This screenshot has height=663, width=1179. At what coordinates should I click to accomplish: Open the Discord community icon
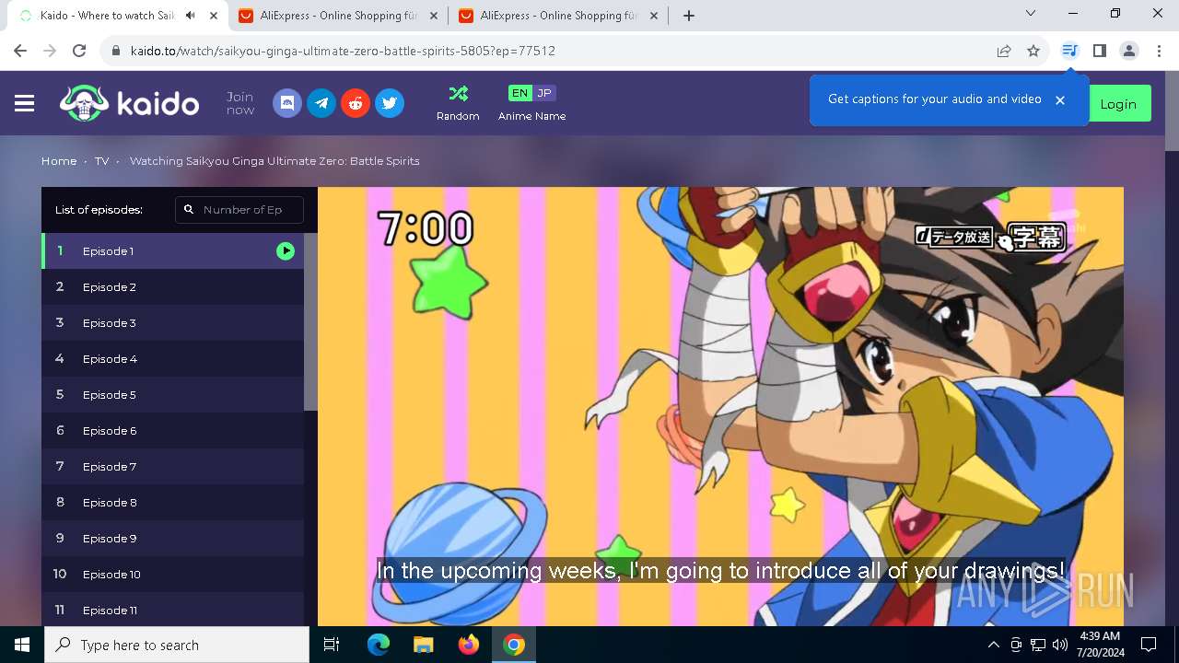[x=287, y=103]
